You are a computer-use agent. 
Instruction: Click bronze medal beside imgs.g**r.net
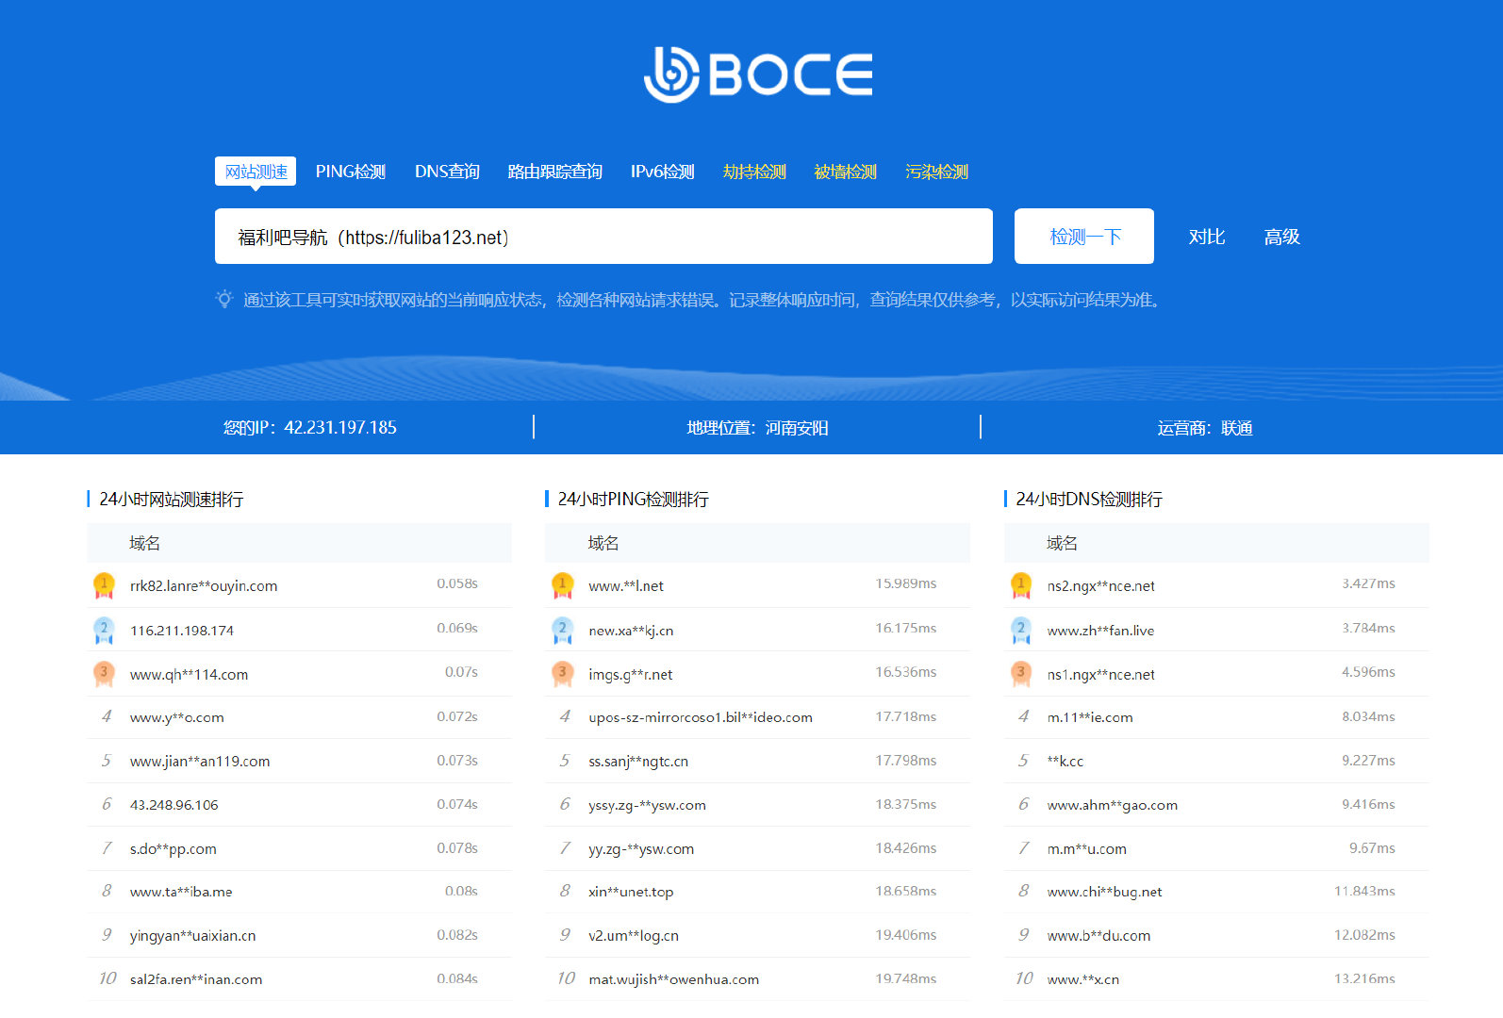(x=563, y=674)
